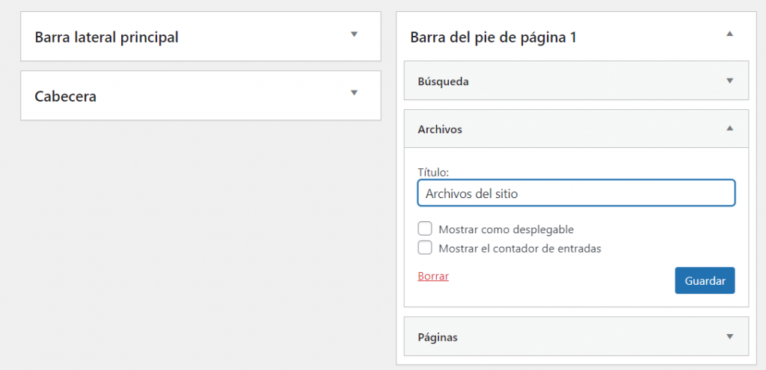
Task: Enable Mostrar como desplegable checkbox
Action: click(x=425, y=229)
